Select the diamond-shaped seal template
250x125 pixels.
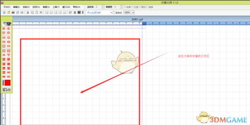(x=4, y=55)
